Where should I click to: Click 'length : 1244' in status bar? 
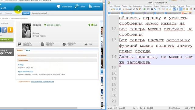112,108
